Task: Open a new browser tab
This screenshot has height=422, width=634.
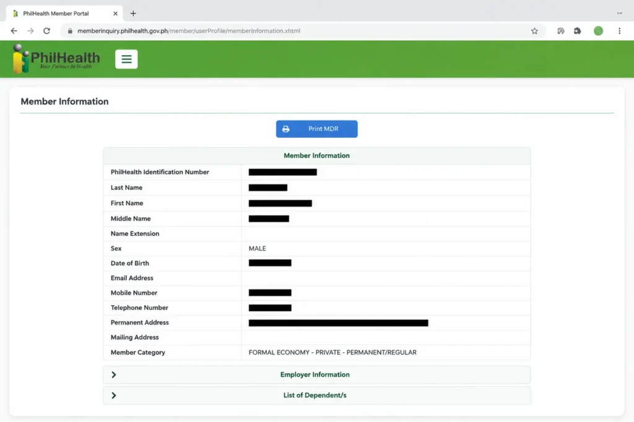Action: (x=133, y=14)
